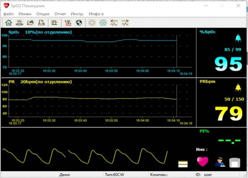Click the sun toolbar icon
Screen dimensions: 248x178
tap(92, 23)
